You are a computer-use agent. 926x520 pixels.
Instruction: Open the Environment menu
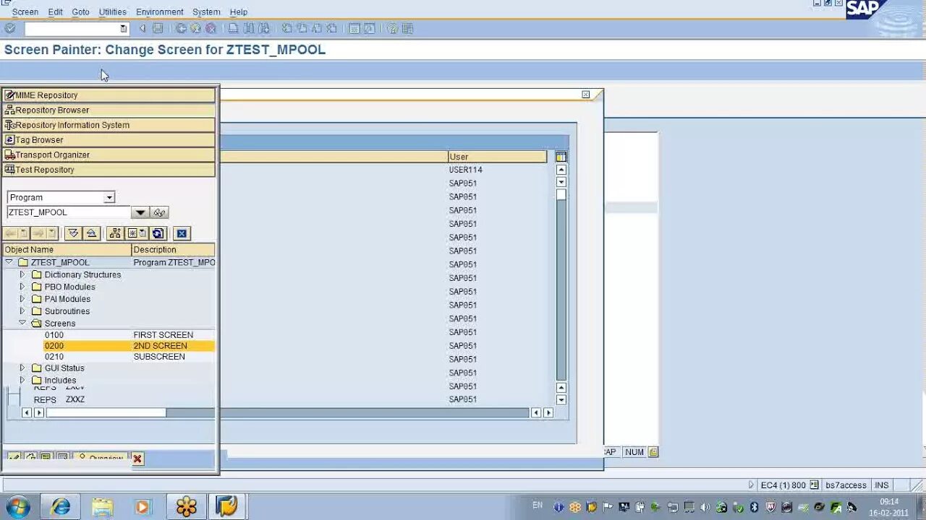[160, 12]
